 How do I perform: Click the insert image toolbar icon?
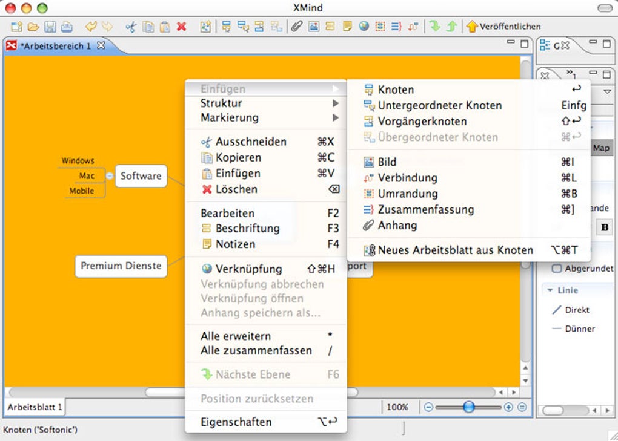tap(314, 27)
